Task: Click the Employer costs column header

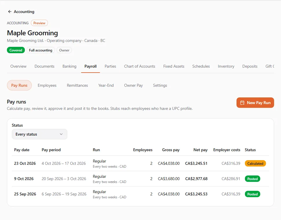Action: click(227, 150)
